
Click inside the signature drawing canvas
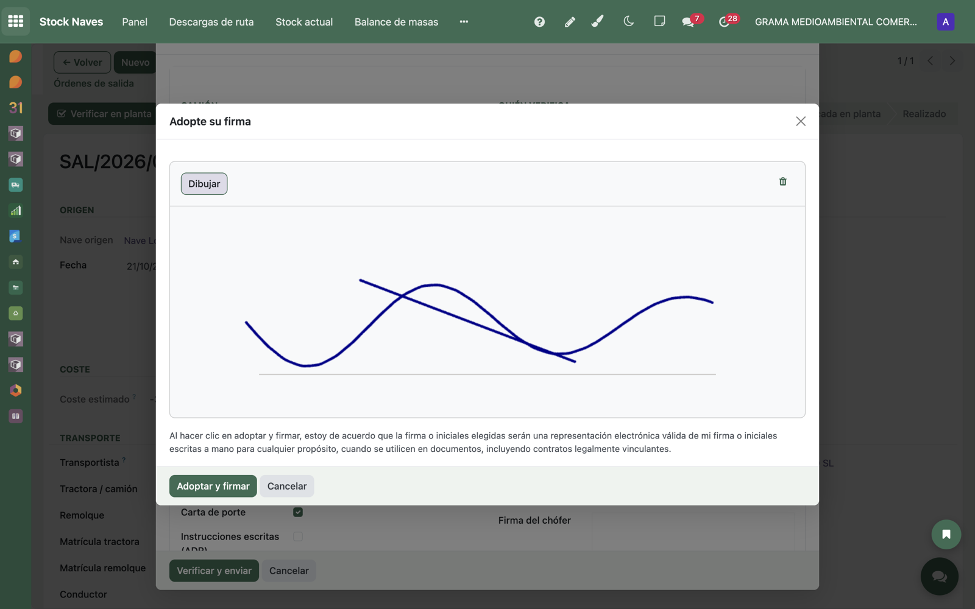click(x=487, y=312)
